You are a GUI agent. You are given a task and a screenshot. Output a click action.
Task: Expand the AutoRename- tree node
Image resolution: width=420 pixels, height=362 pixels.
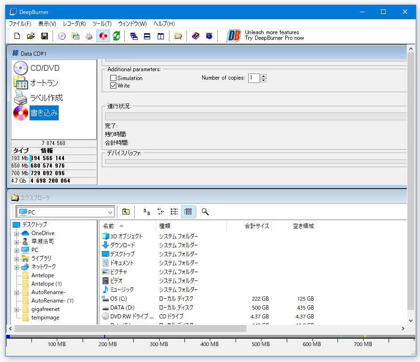(x=16, y=293)
